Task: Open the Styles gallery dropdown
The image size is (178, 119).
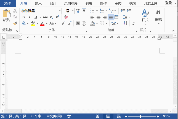Action: pyautogui.click(x=145, y=17)
